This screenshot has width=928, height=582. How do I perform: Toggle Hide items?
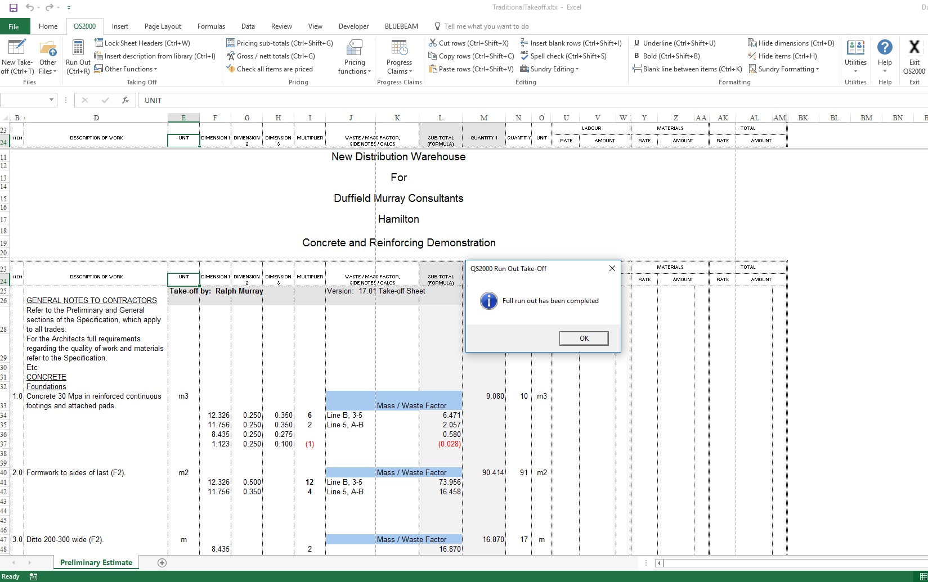(782, 56)
